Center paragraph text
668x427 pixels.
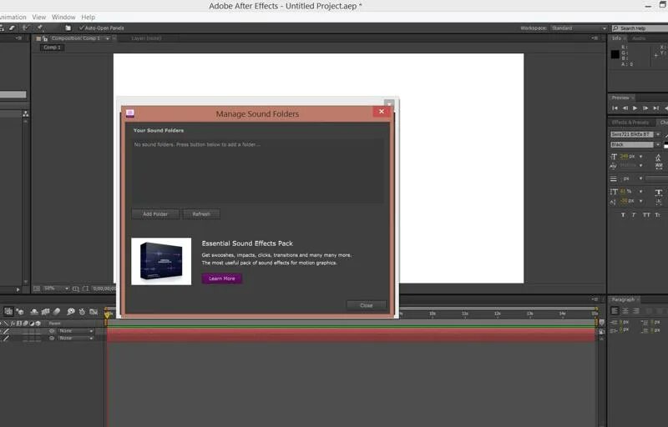pos(625,311)
